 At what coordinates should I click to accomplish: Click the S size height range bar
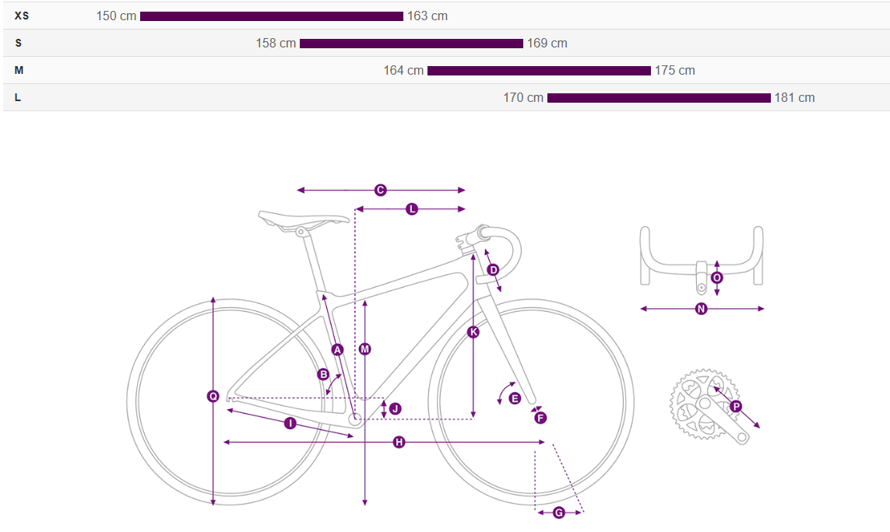click(x=411, y=44)
